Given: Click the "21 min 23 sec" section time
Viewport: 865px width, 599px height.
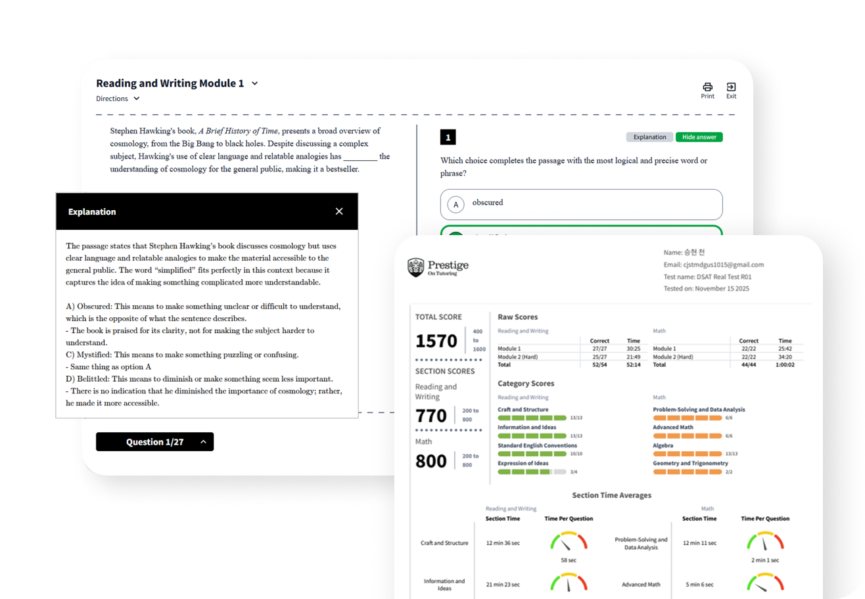Looking at the screenshot, I should click(x=503, y=585).
